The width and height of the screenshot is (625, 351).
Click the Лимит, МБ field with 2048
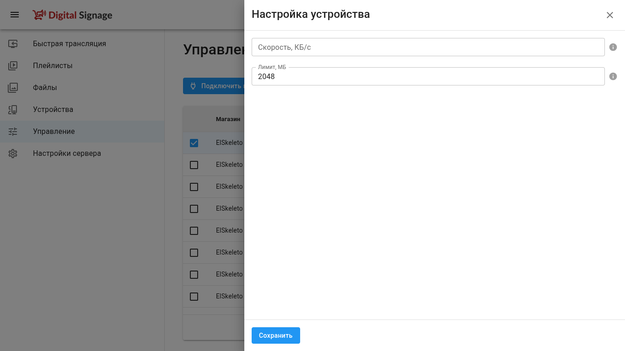click(x=428, y=77)
